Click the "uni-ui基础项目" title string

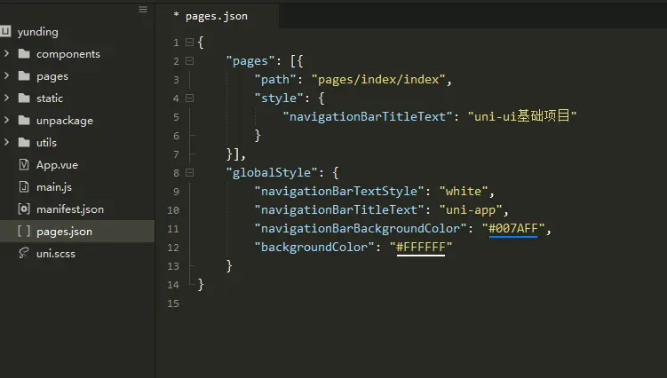click(522, 115)
